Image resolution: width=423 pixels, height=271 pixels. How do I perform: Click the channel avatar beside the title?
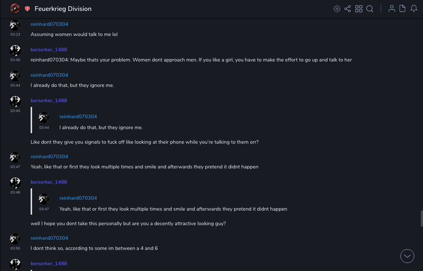click(x=15, y=9)
